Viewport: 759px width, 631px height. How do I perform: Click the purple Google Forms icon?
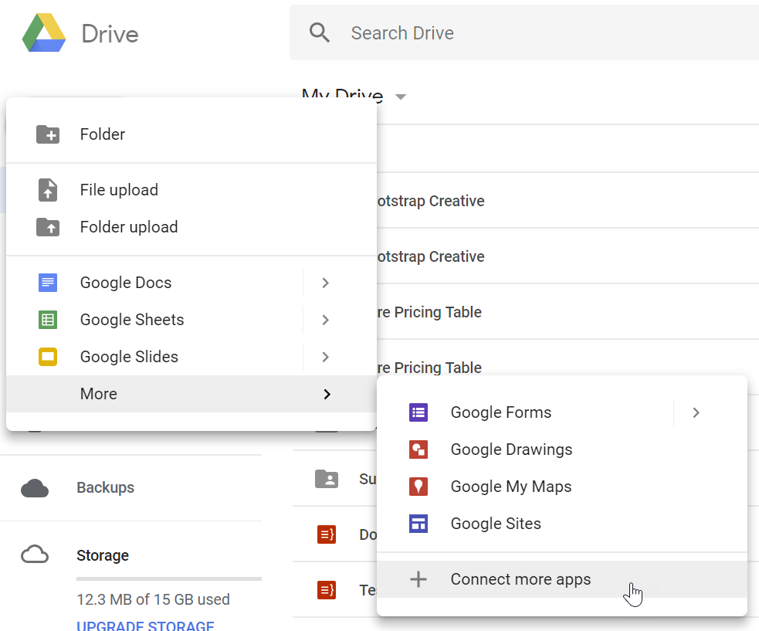tap(418, 412)
